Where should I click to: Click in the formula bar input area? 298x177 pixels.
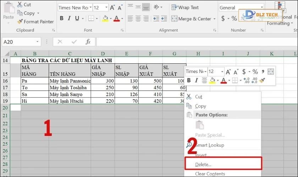pyautogui.click(x=197, y=42)
